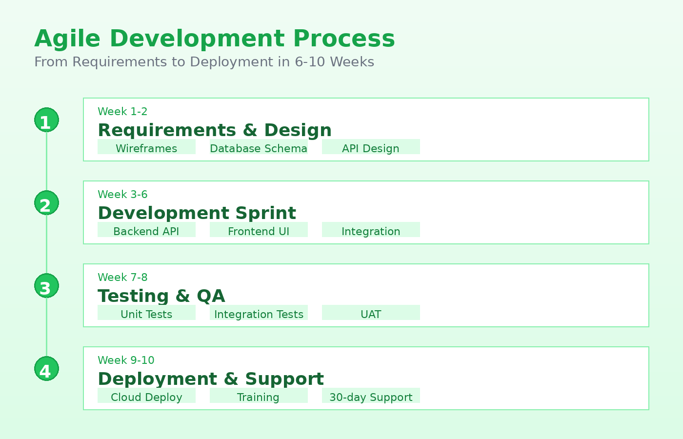Click the Frontend UI tag
The width and height of the screenshot is (683, 439).
259,230
